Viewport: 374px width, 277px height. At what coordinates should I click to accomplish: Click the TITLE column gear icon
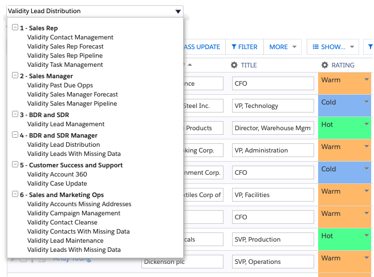click(x=234, y=65)
